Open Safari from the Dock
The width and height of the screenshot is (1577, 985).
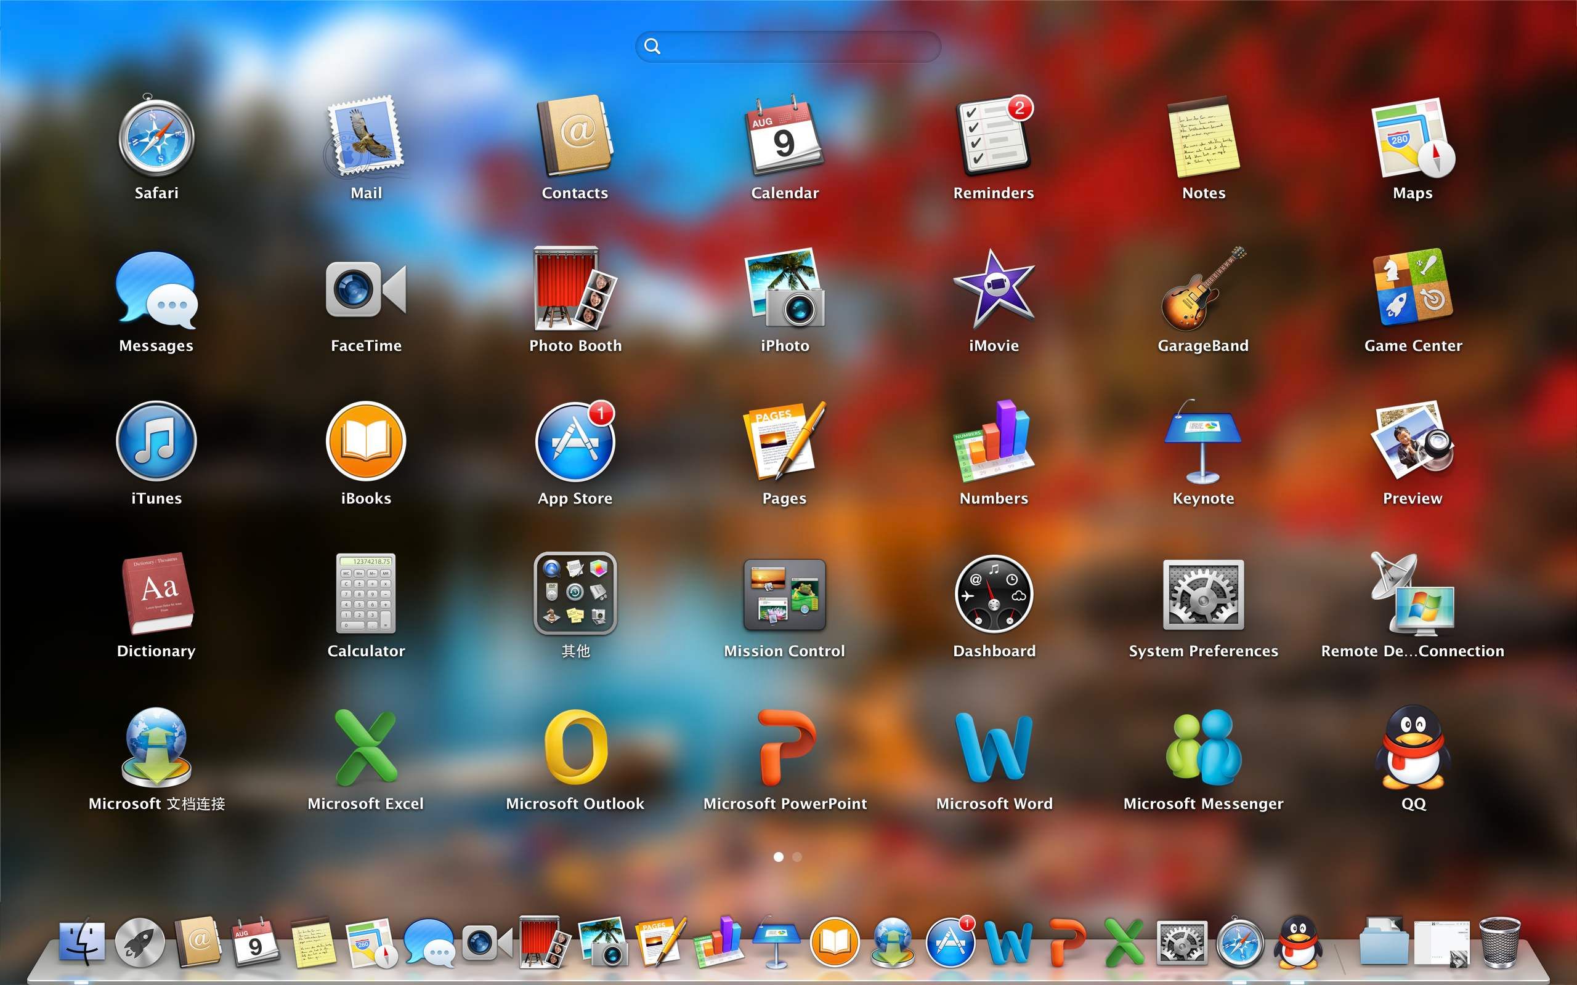(x=1240, y=942)
